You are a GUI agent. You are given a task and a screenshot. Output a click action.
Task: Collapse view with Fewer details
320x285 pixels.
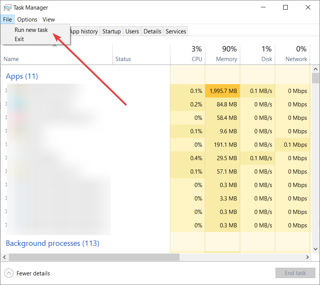pyautogui.click(x=27, y=273)
